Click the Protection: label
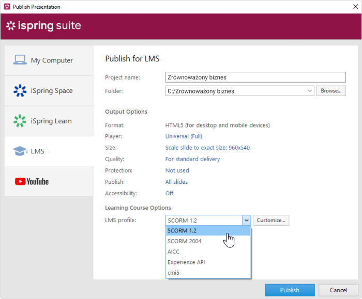 [x=118, y=170]
